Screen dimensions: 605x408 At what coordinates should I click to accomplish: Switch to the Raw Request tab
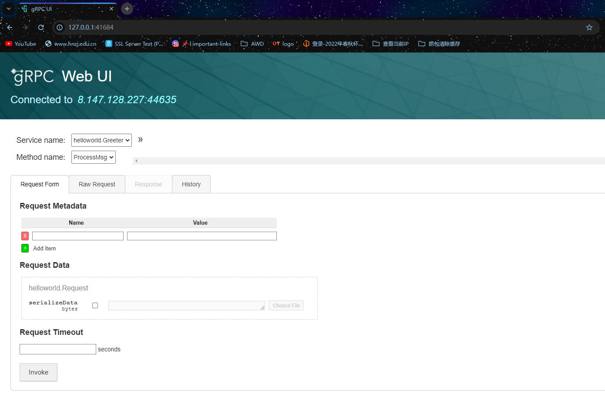coord(97,184)
